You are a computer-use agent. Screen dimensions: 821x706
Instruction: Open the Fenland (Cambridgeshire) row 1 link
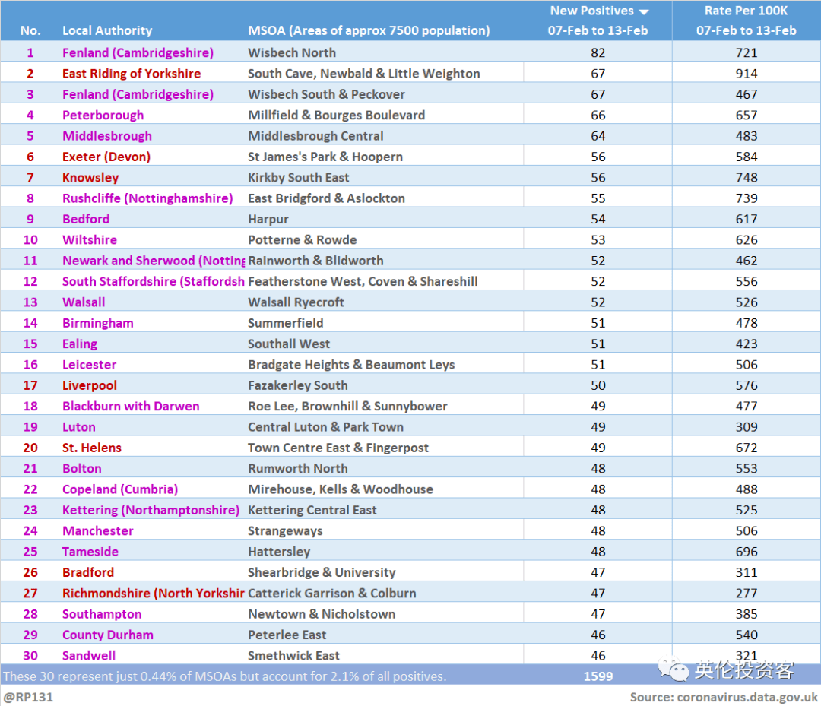click(138, 53)
